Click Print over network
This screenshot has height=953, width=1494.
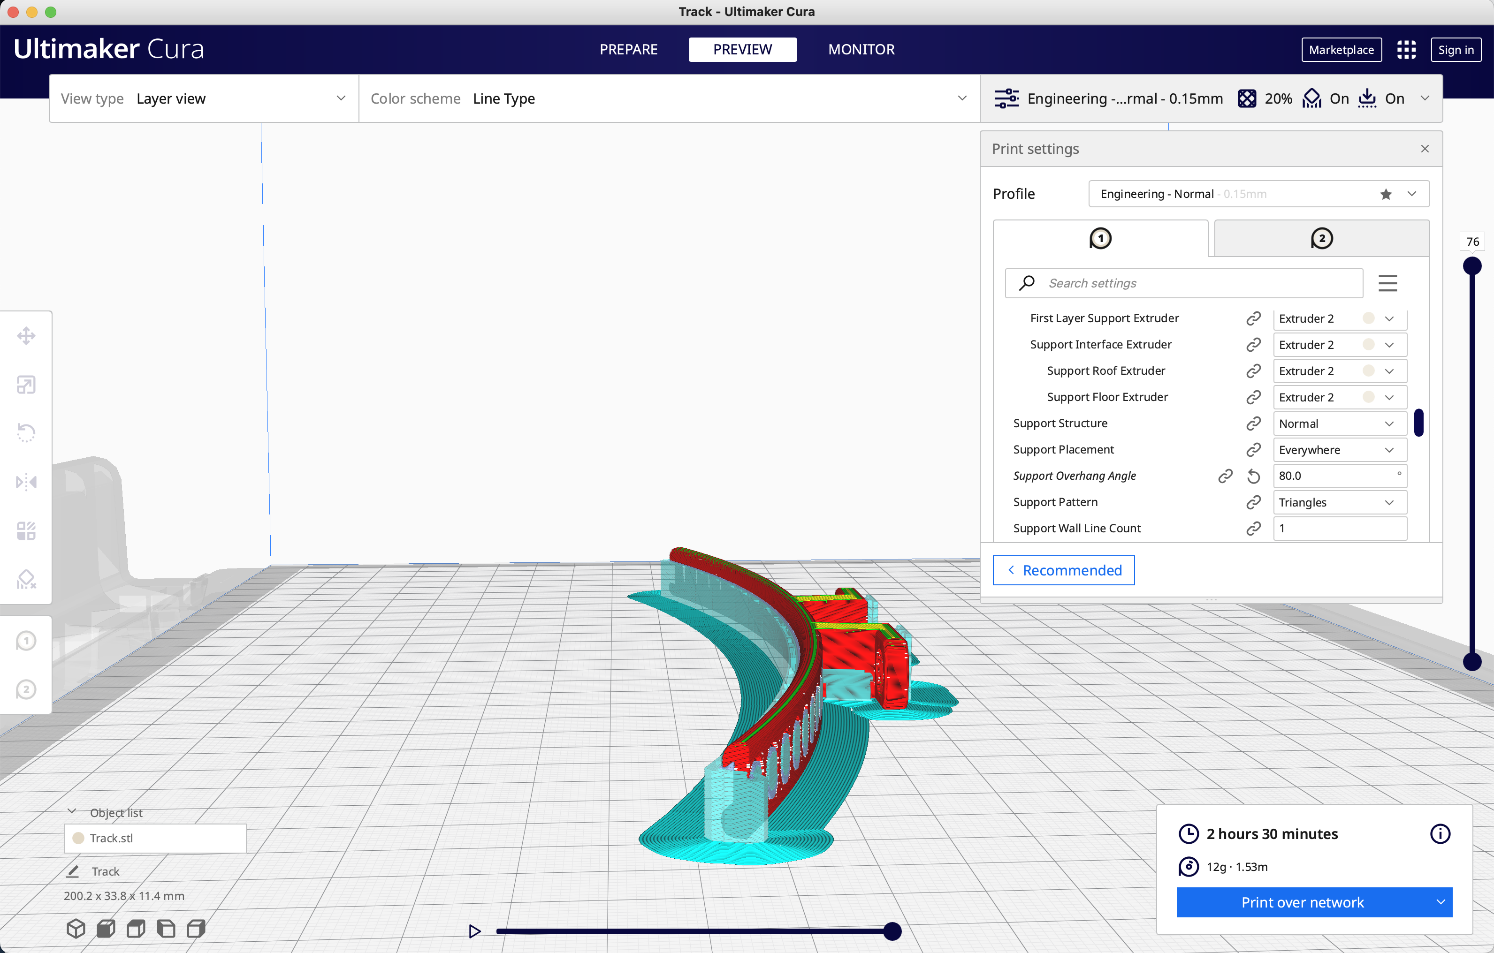[x=1302, y=902]
